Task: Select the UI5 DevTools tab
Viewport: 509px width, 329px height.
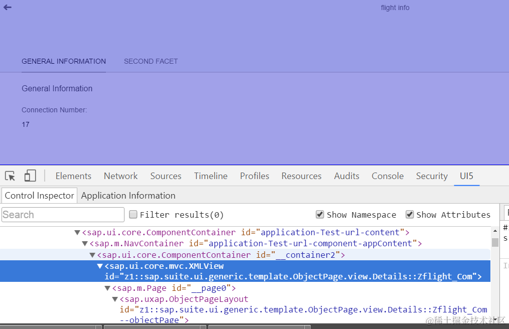Action: (x=466, y=176)
